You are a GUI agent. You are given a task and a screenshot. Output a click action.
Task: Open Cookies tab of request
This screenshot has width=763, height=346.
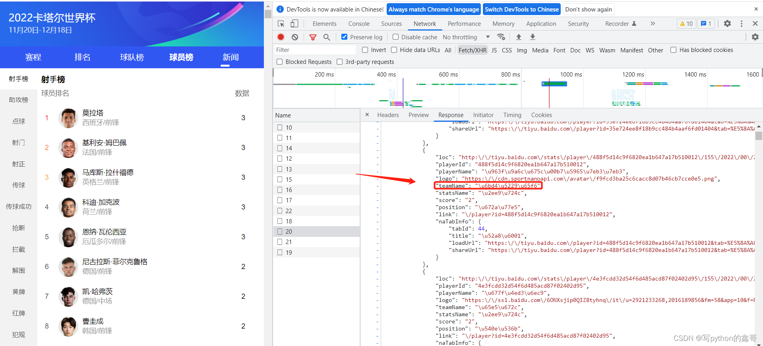click(541, 115)
